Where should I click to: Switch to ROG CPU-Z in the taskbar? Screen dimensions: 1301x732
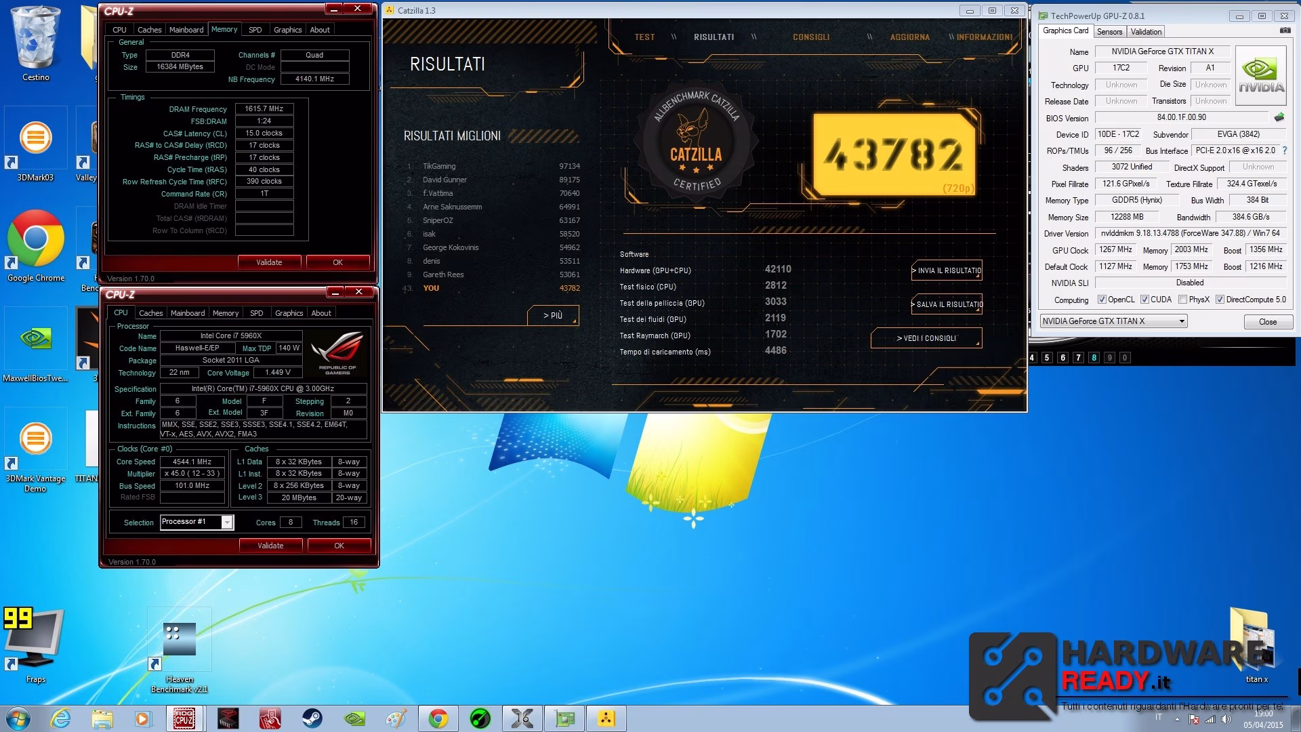[184, 718]
